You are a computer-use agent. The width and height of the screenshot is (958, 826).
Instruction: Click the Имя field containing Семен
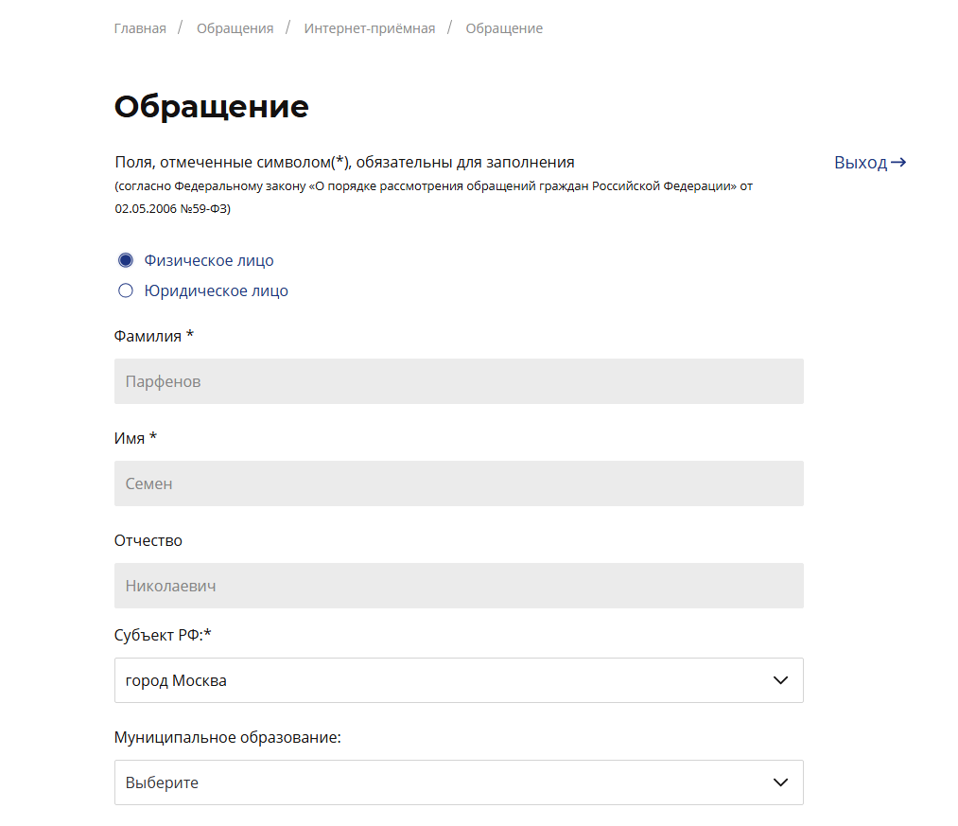459,483
